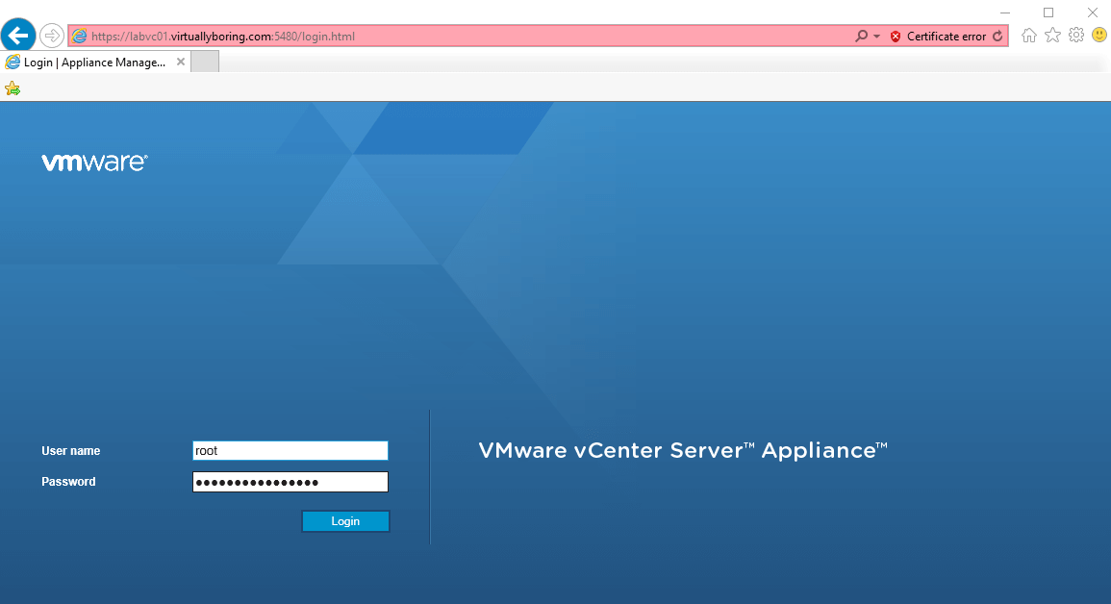Refresh the page with the reload icon
1111x604 pixels.
click(x=997, y=37)
